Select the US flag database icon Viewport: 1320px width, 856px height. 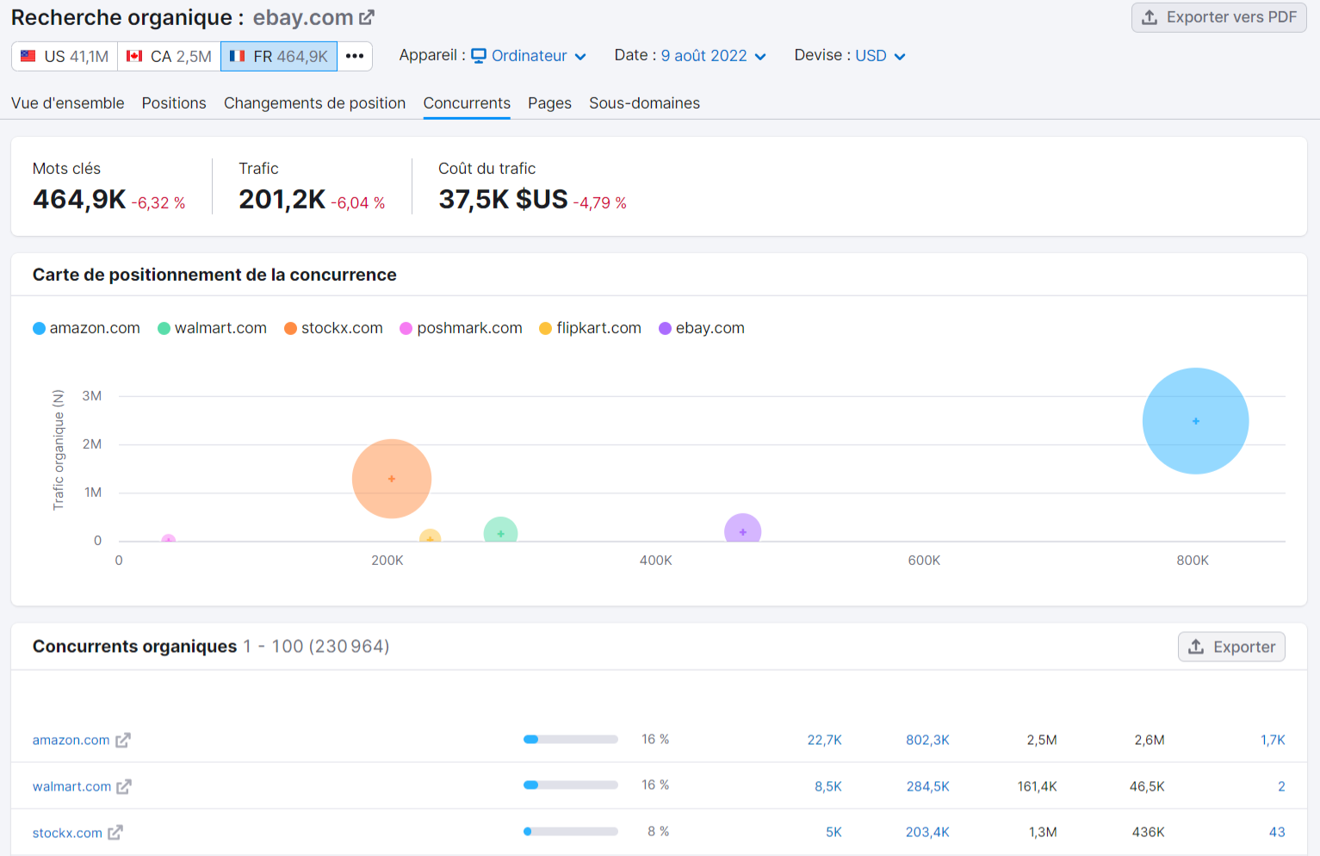click(28, 56)
